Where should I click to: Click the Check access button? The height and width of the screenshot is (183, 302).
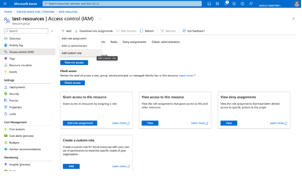(72, 83)
